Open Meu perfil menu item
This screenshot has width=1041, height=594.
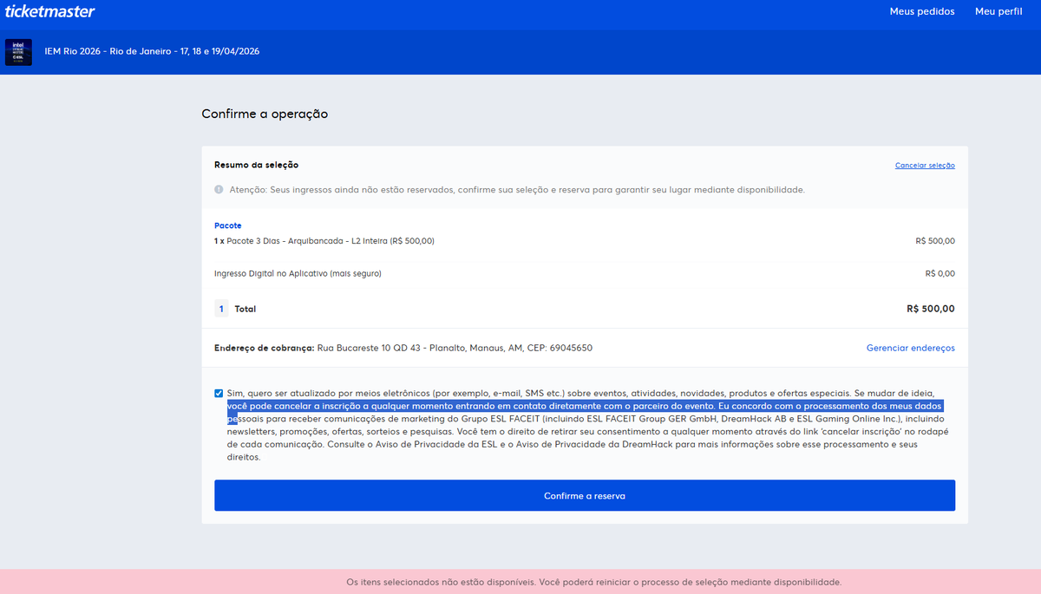(998, 11)
